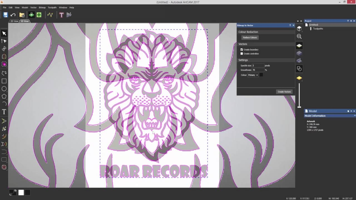Click the green relief layer icon
356x200 pixels.
coord(31,15)
